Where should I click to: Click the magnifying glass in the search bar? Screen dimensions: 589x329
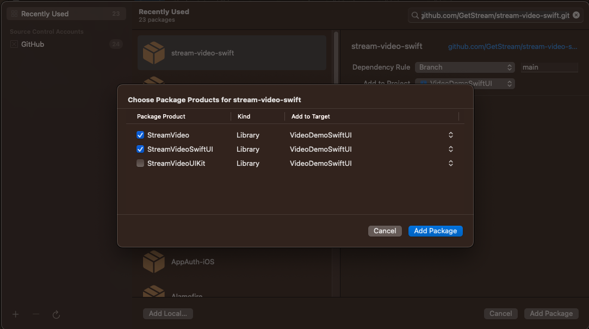pyautogui.click(x=415, y=15)
